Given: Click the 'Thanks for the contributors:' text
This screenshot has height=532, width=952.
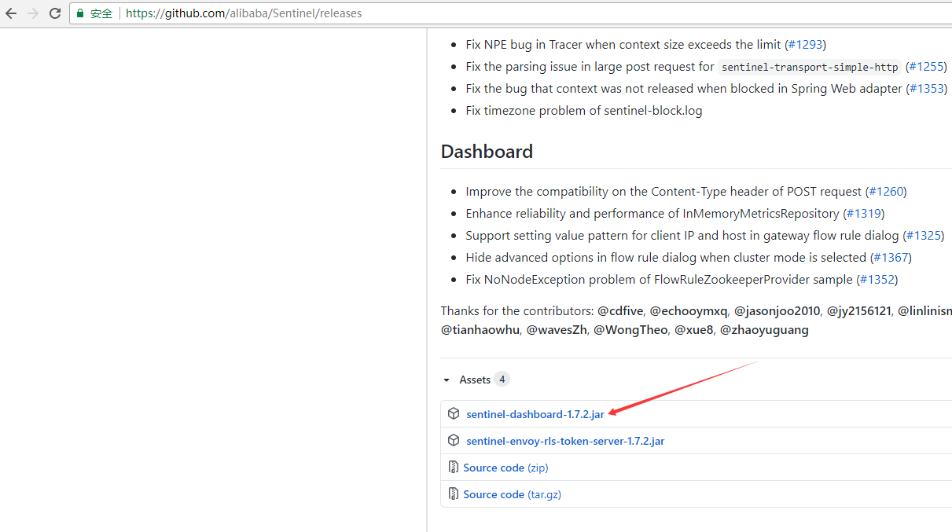Looking at the screenshot, I should click(x=517, y=311).
